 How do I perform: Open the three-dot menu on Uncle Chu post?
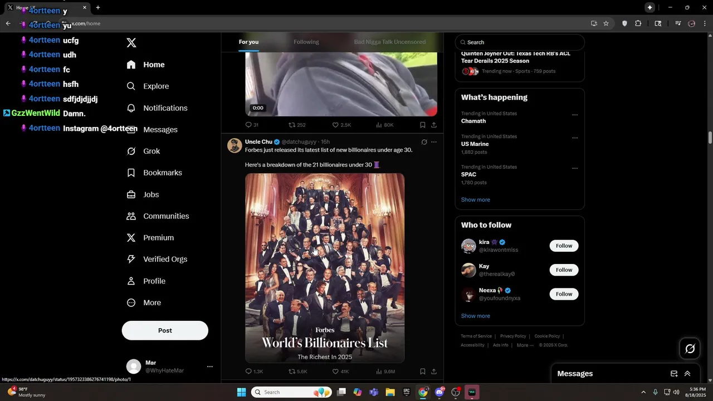pyautogui.click(x=434, y=142)
